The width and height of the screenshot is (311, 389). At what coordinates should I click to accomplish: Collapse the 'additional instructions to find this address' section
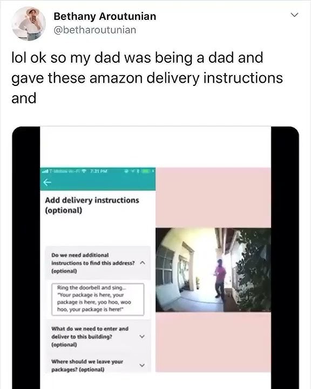143,263
